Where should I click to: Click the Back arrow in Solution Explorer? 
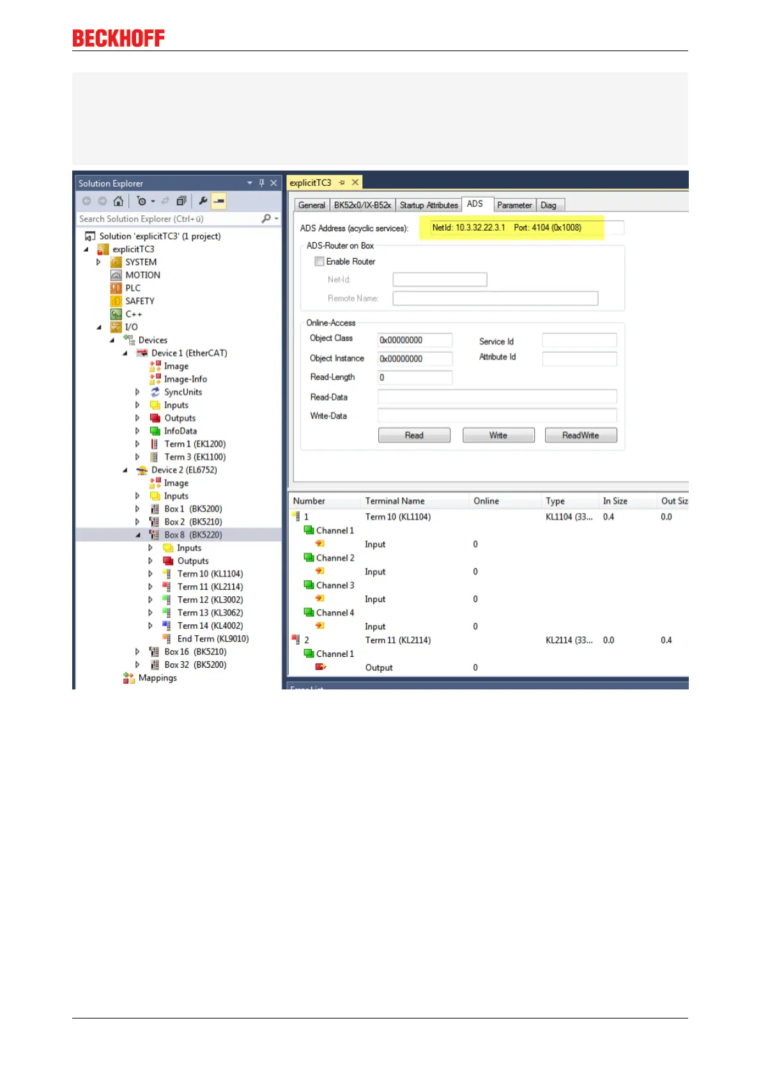coord(87,201)
